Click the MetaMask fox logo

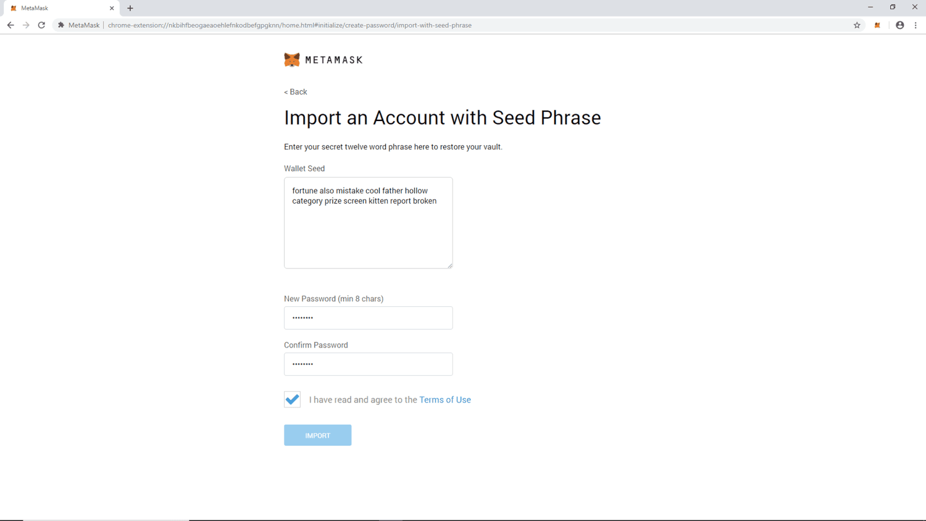pos(292,60)
